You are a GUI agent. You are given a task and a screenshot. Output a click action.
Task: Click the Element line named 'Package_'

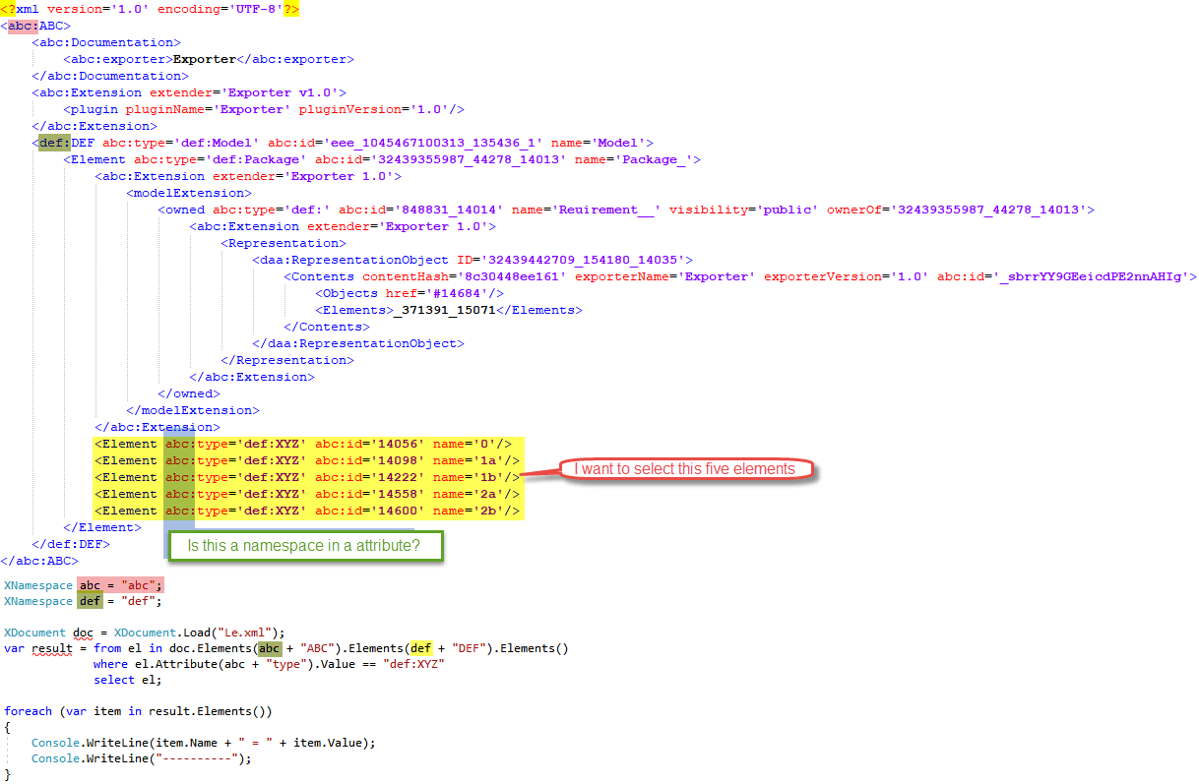click(381, 159)
